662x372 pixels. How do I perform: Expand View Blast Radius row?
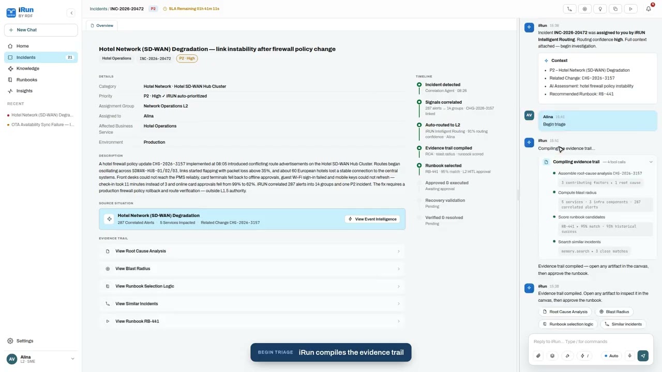[252, 269]
